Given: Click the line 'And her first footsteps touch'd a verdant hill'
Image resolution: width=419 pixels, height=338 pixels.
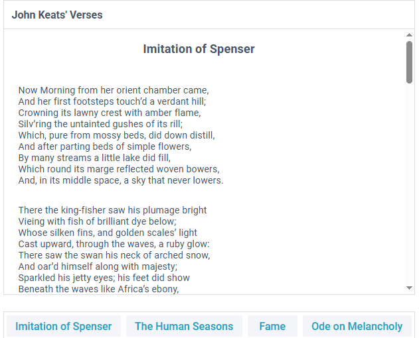Looking at the screenshot, I should coord(112,101).
